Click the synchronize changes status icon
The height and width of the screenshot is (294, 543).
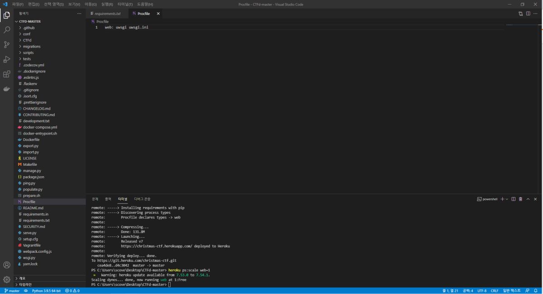26,291
